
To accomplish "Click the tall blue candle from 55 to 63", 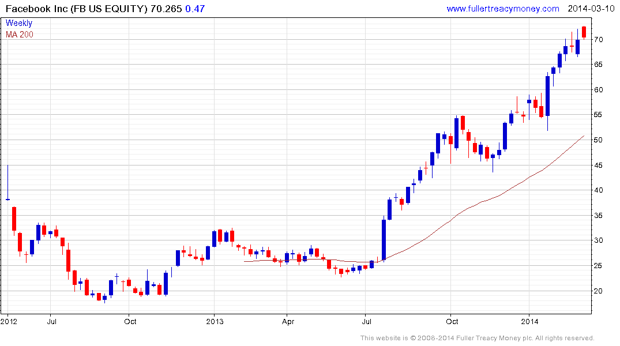I will coord(548,96).
